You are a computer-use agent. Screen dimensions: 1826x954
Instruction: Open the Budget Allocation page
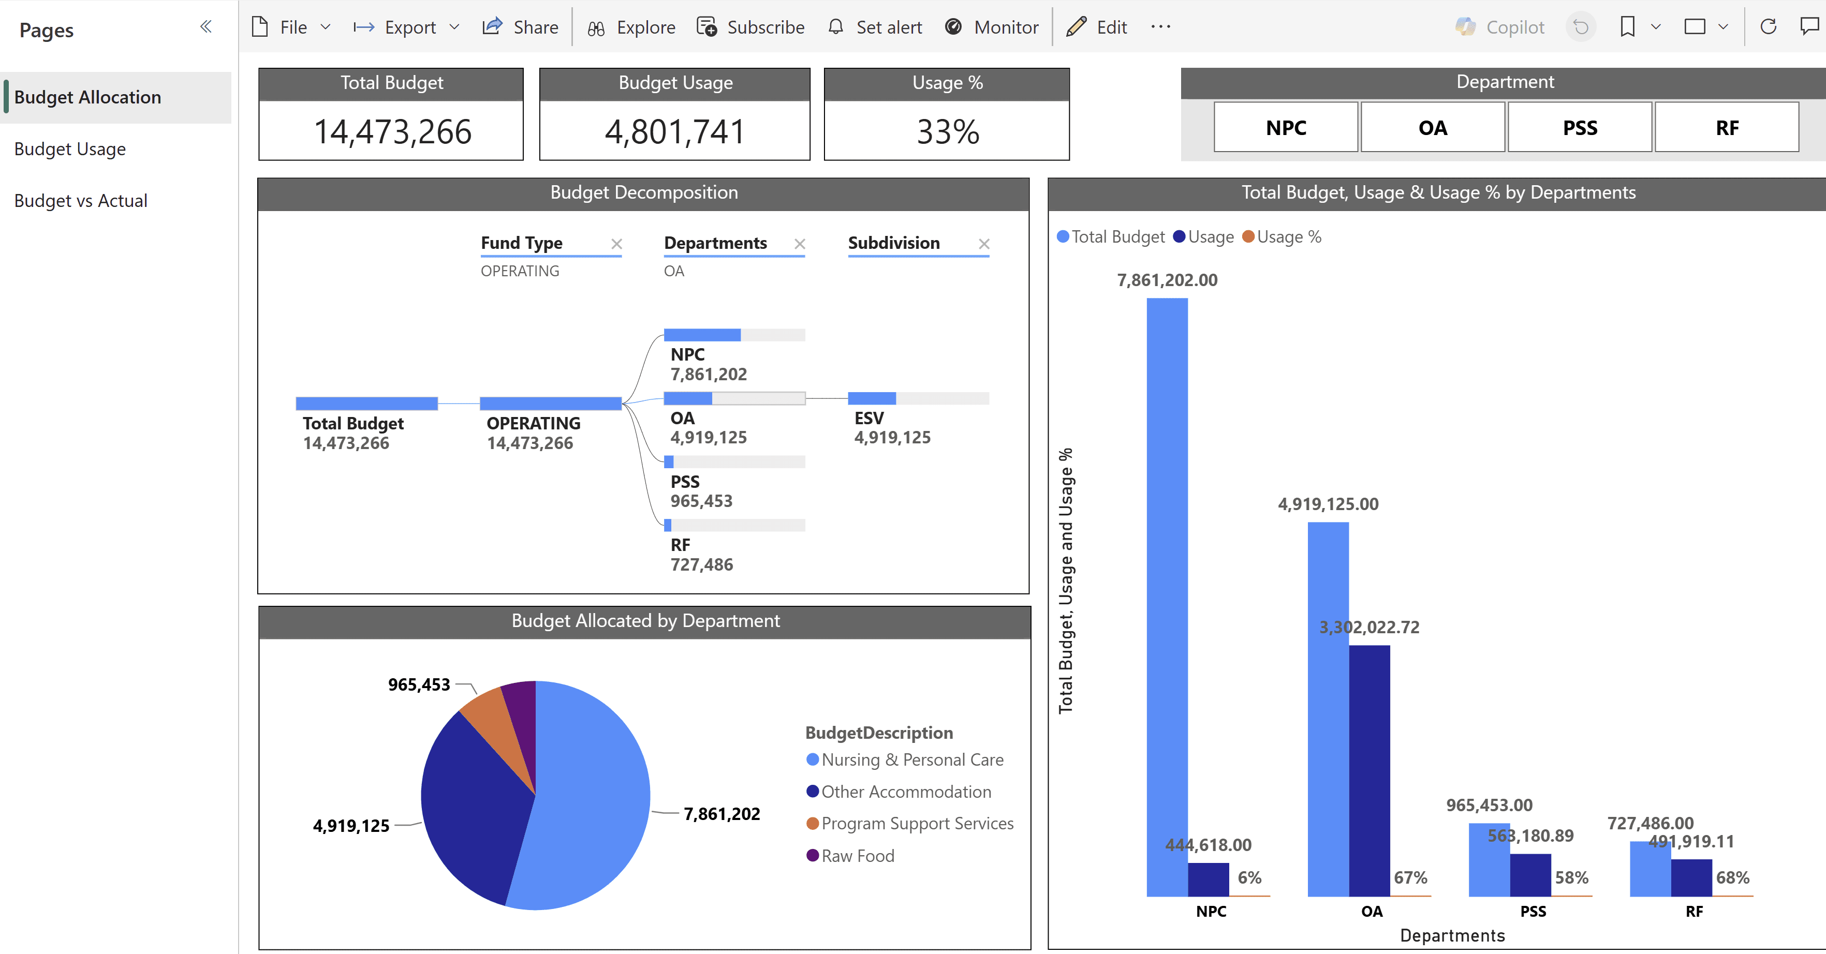116,97
